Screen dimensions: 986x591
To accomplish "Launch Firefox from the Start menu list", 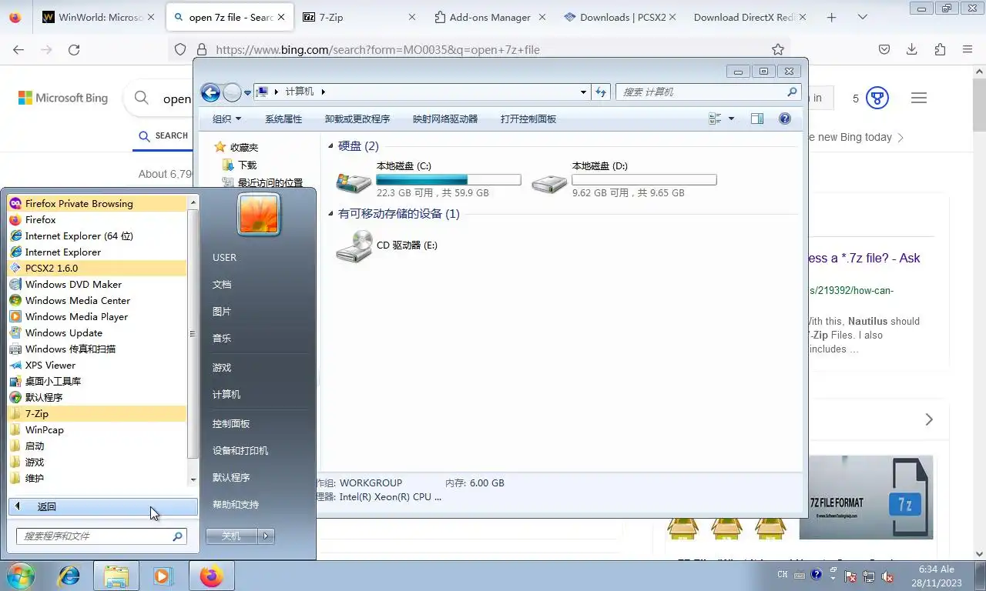I will click(x=97, y=219).
